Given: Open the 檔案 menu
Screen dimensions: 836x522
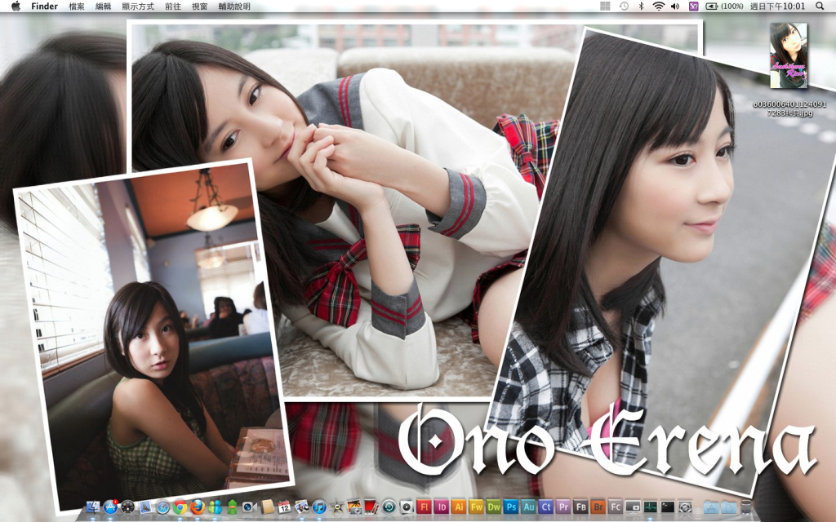Looking at the screenshot, I should click(77, 6).
